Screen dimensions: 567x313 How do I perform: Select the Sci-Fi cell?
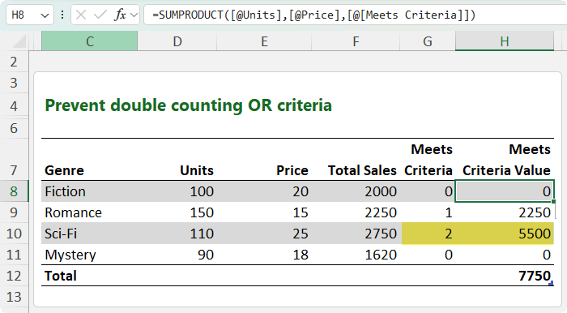coord(89,234)
